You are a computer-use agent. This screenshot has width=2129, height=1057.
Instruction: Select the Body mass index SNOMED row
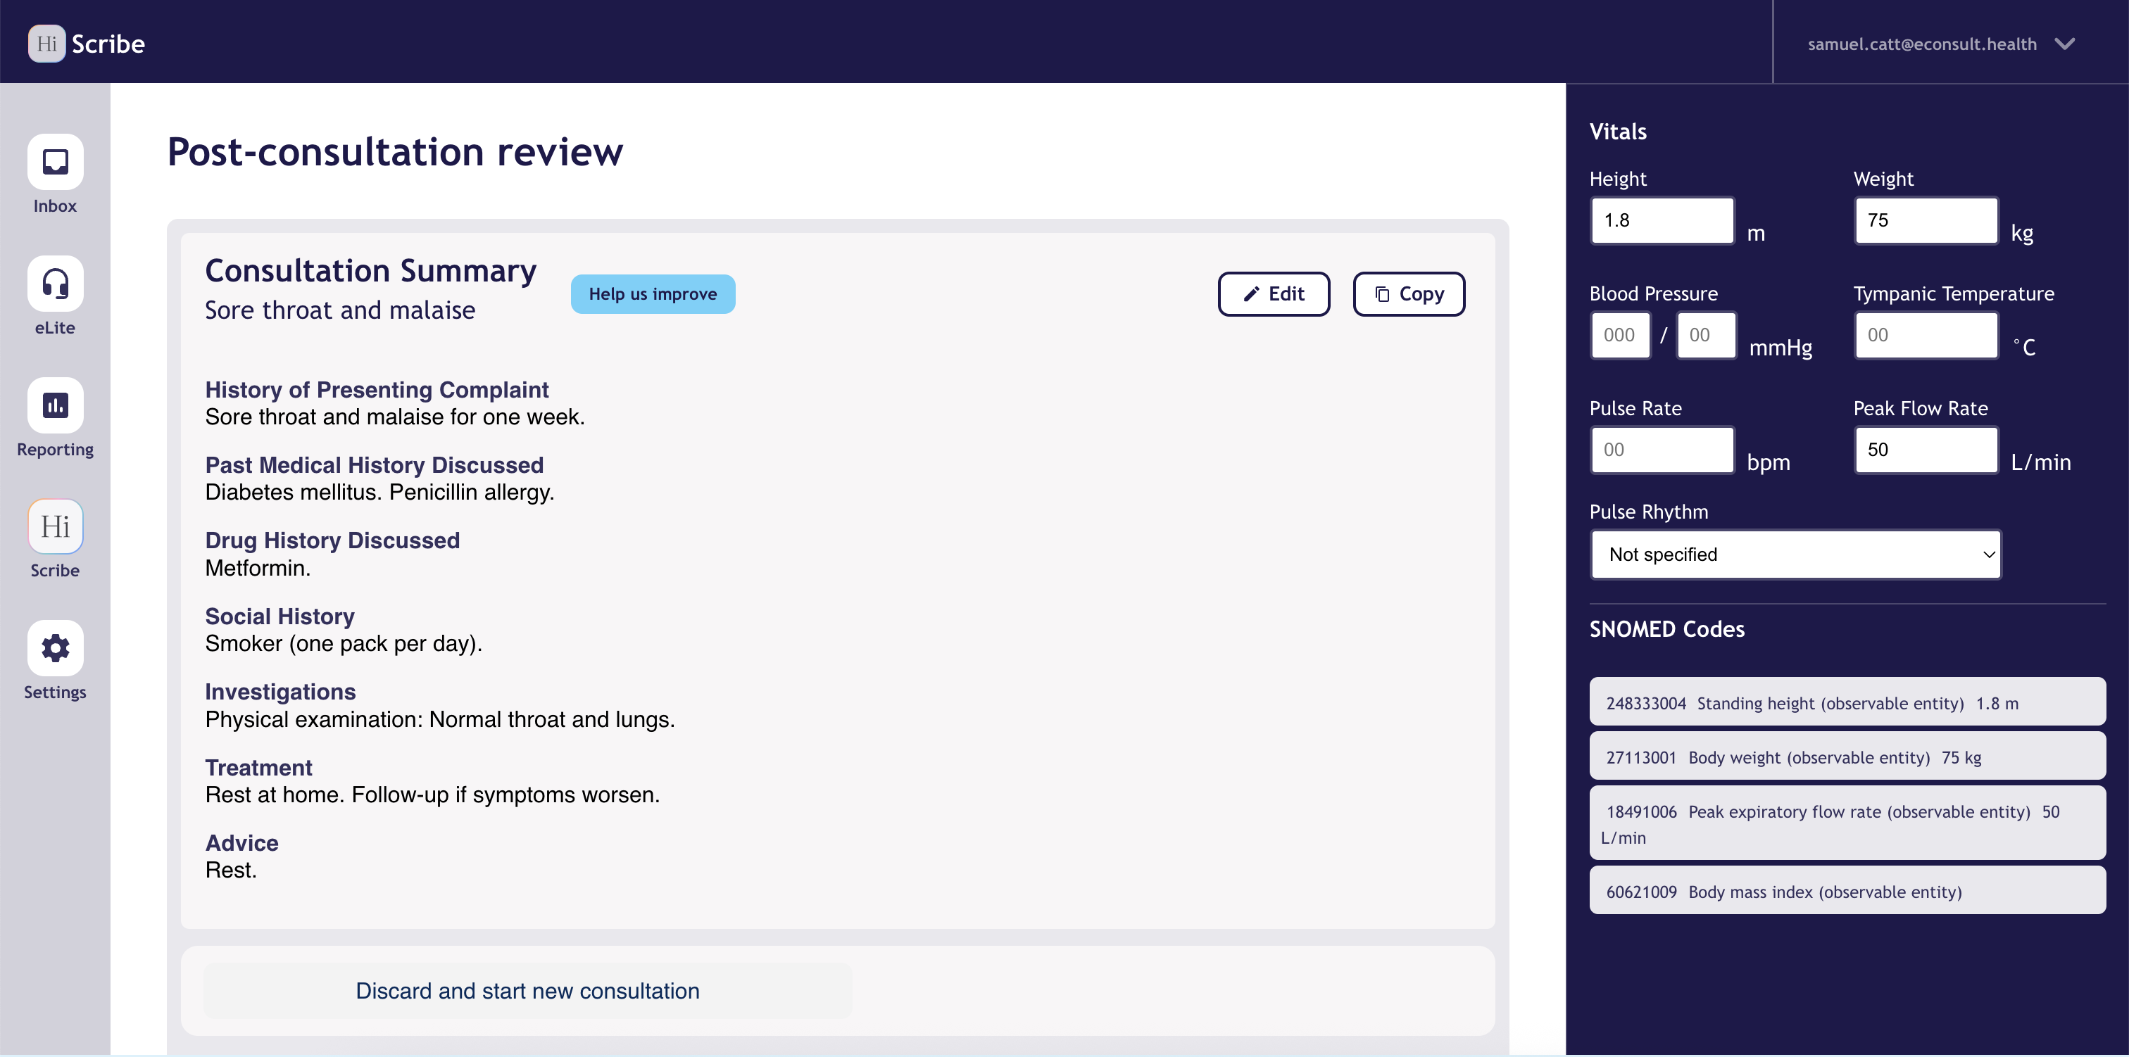click(x=1847, y=891)
